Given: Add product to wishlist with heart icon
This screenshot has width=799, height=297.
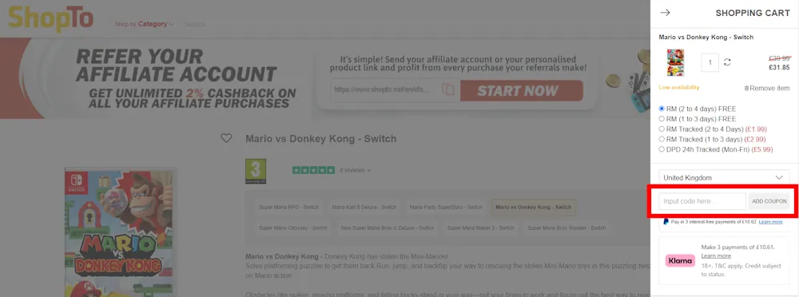Looking at the screenshot, I should click(226, 138).
